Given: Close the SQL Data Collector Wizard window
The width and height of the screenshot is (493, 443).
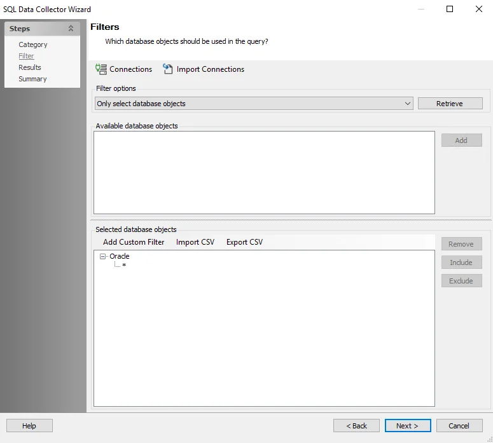Looking at the screenshot, I should point(479,9).
